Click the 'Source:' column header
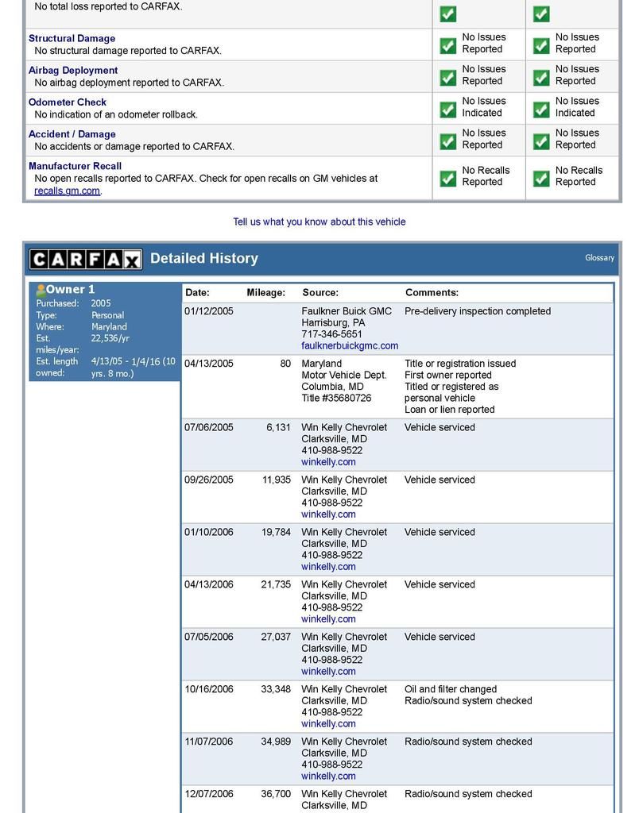Image resolution: width=639 pixels, height=813 pixels. tap(320, 293)
